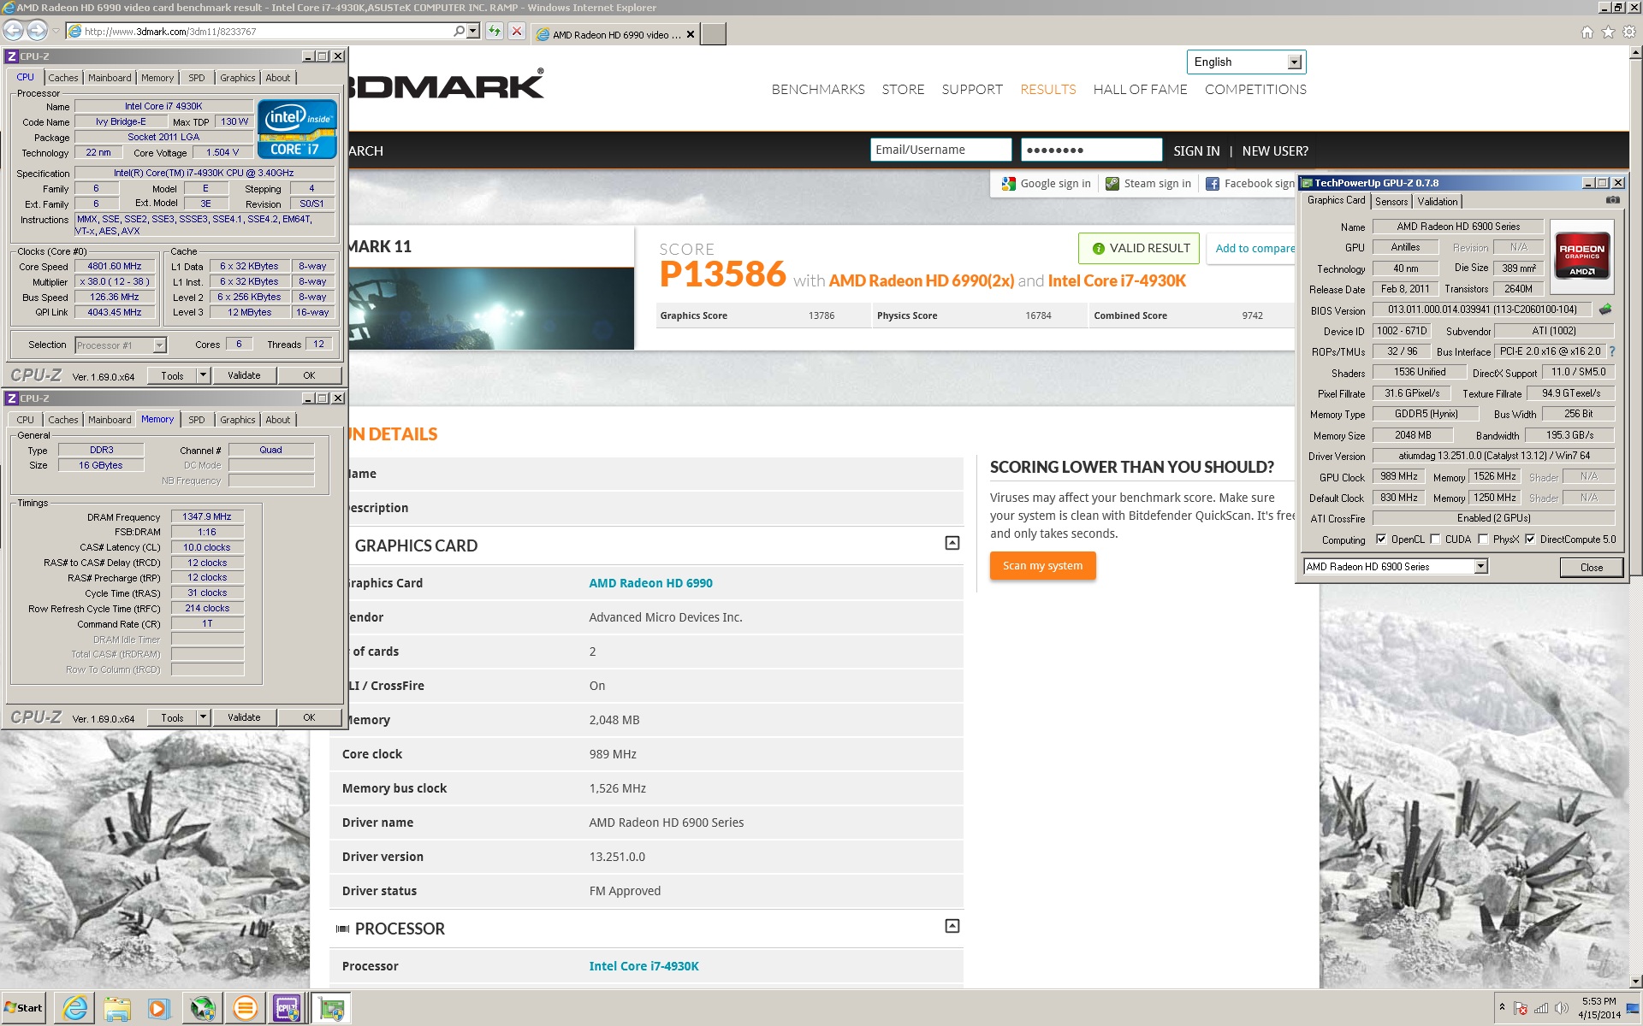Collapse the Graphics Card section
The image size is (1643, 1026).
(x=952, y=543)
